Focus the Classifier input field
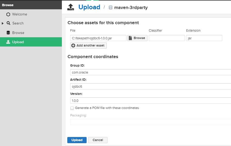This screenshot has width=231, height=146. tap(167, 38)
